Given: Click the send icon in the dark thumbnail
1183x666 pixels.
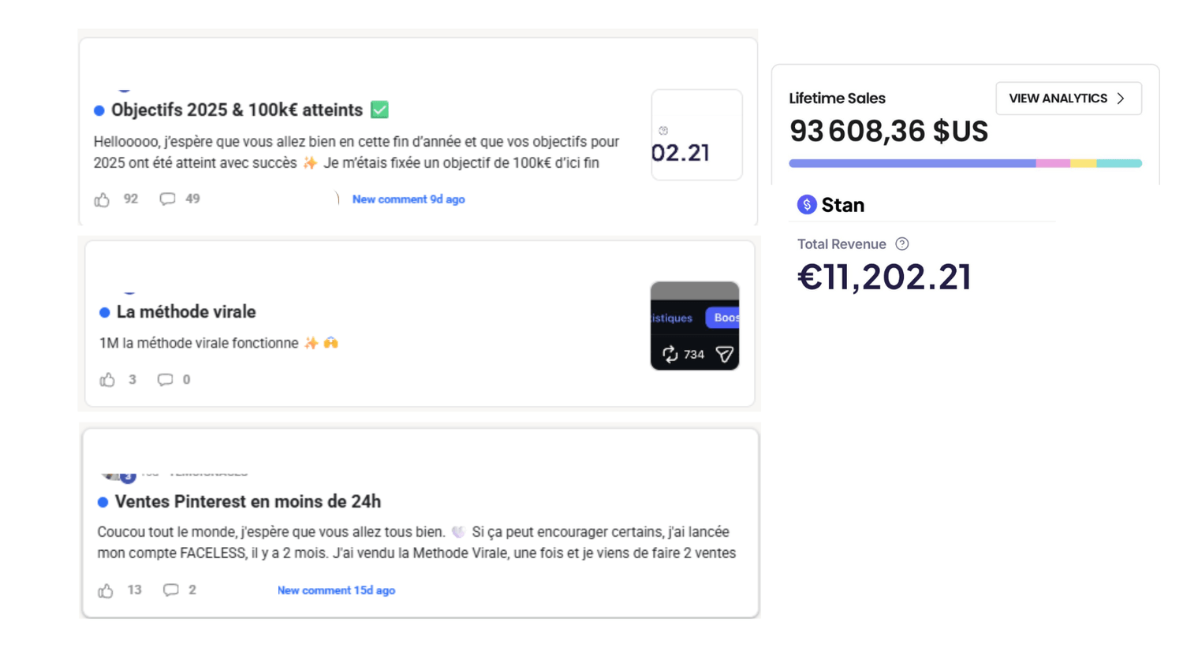Looking at the screenshot, I should pyautogui.click(x=724, y=355).
